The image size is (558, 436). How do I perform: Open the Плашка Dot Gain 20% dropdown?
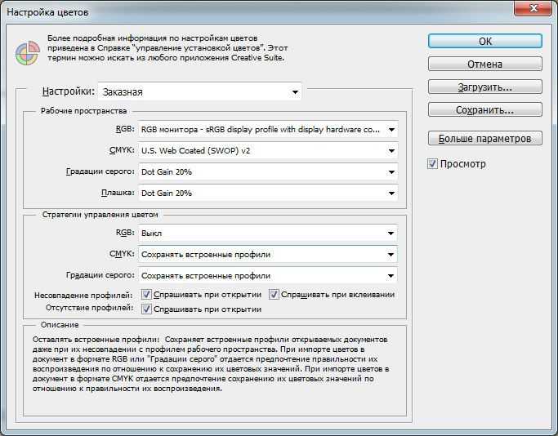[x=268, y=194]
